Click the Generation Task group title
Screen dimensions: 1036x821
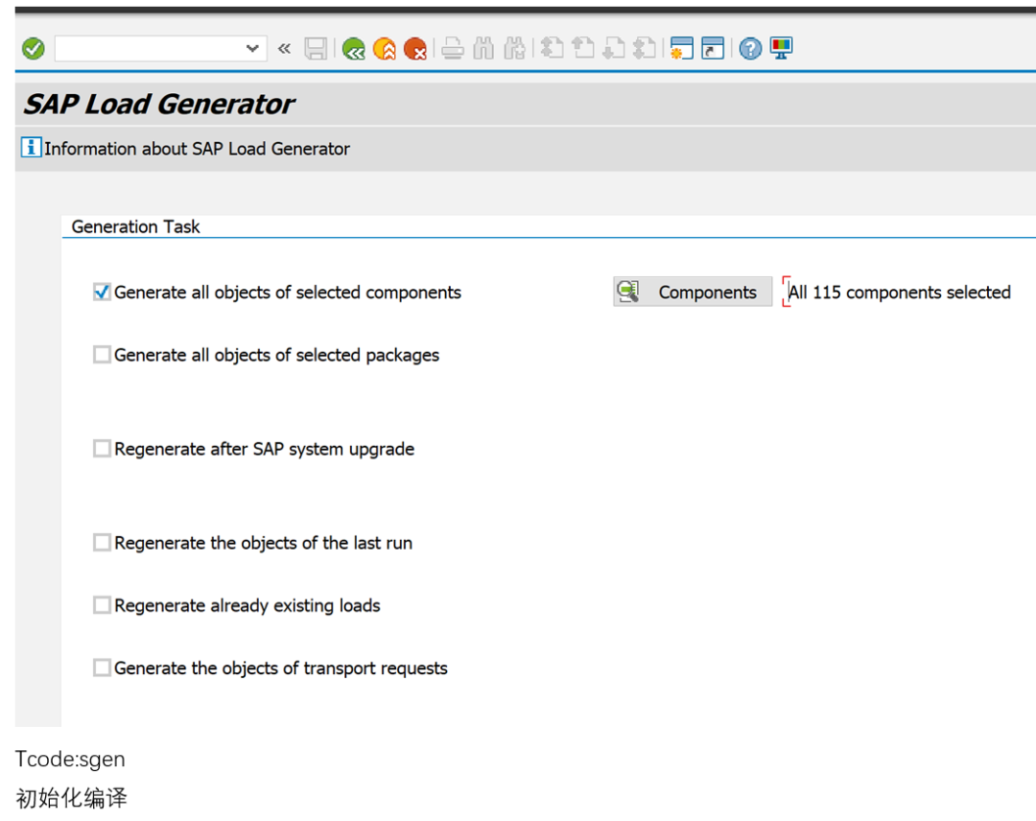click(135, 226)
